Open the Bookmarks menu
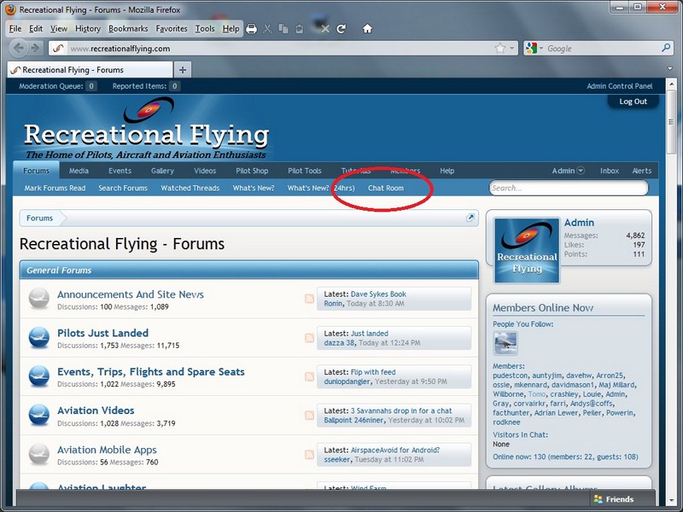This screenshot has height=512, width=683. (128, 29)
